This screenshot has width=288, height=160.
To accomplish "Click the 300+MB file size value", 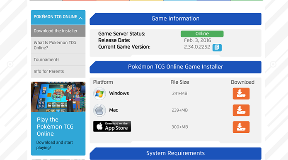I will point(179,127).
